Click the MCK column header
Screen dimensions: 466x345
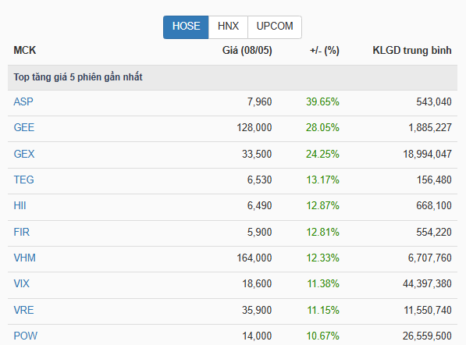25,50
